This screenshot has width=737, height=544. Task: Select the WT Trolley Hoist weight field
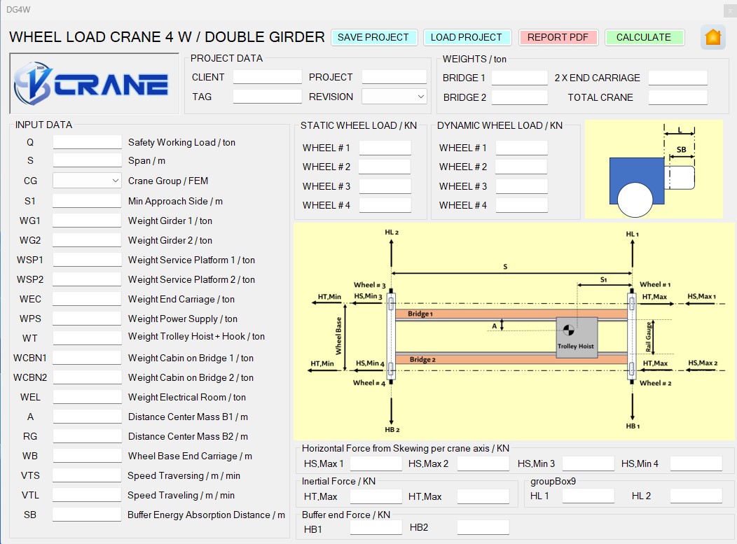pos(87,337)
